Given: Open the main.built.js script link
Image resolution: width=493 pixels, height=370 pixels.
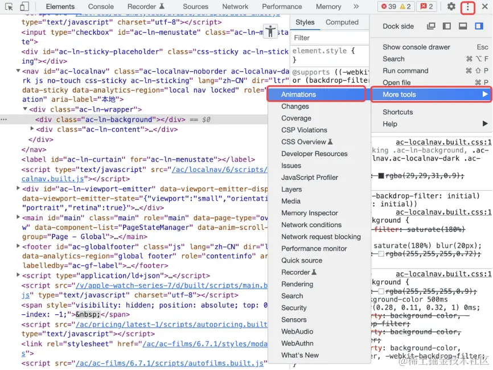Looking at the screenshot, I should pos(172,285).
